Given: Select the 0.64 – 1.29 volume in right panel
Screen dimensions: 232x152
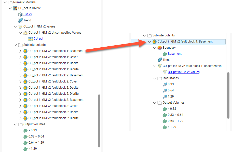Looking at the screenshot, I should tap(175, 121).
